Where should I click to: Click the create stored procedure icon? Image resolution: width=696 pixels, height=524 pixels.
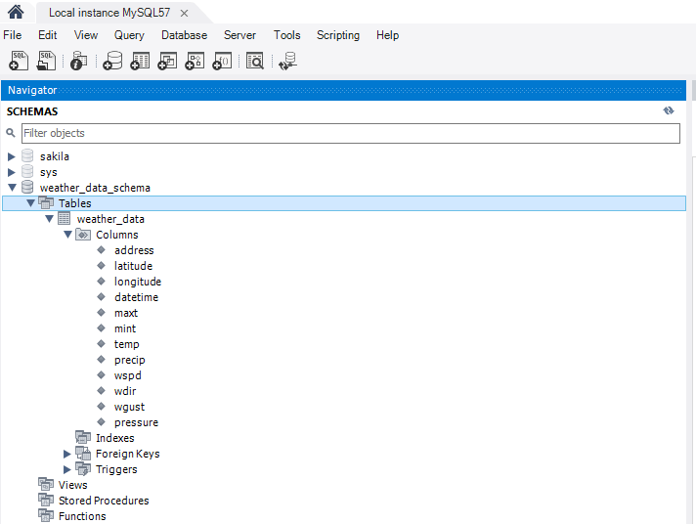pyautogui.click(x=195, y=61)
